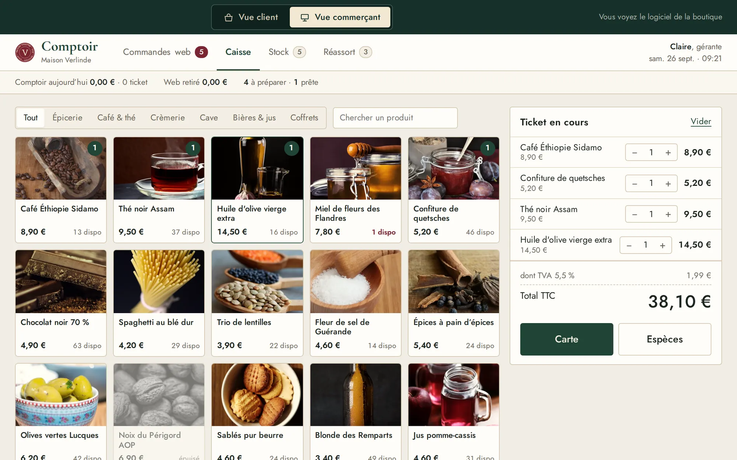Increase Huile d'olive vierge extra quantity

click(663, 245)
